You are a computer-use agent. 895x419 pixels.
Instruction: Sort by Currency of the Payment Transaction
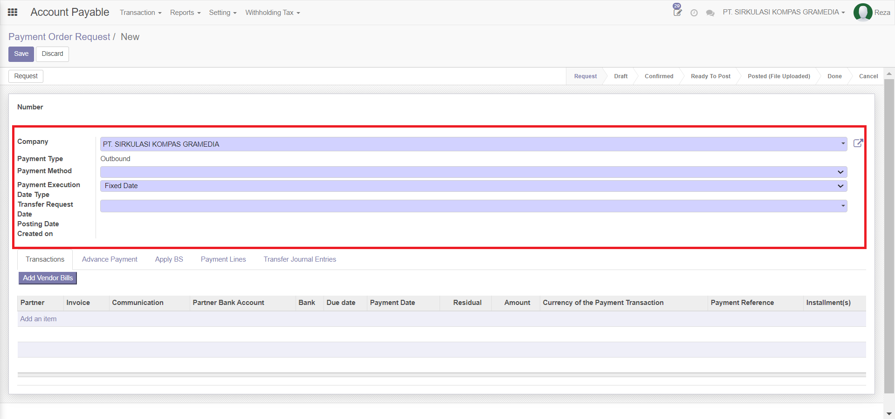pyautogui.click(x=624, y=303)
